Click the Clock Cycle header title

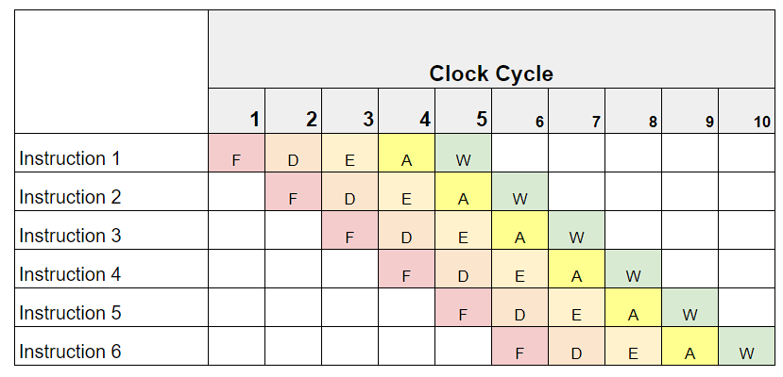(491, 74)
